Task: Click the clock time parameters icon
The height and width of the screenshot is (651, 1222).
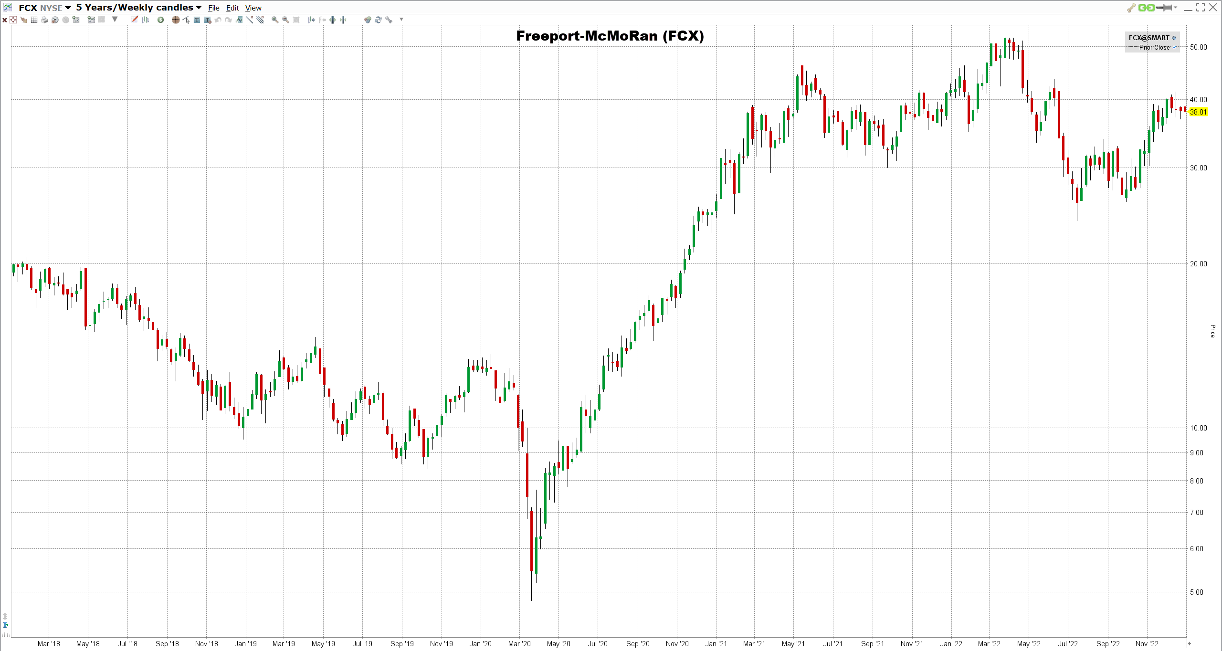Action: click(55, 20)
